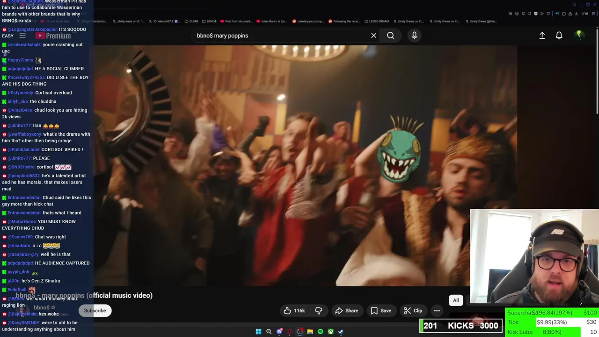599x337 pixels.
Task: Open the OUMB bookmarks folder
Action: coord(191,21)
